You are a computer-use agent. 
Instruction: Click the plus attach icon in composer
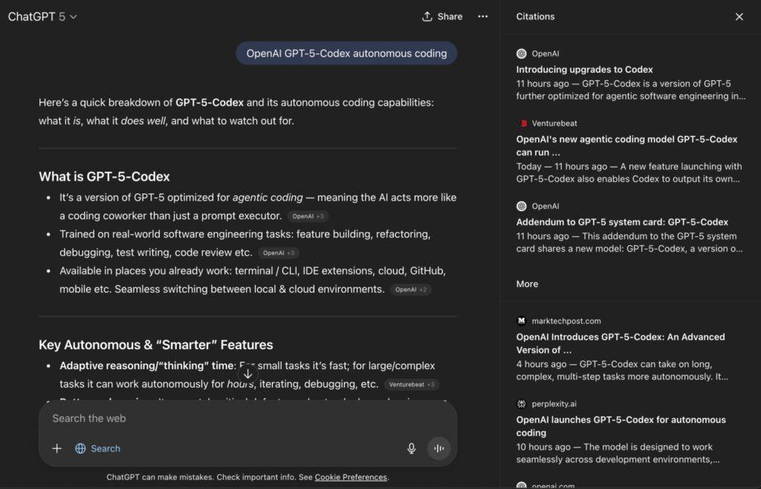point(56,448)
